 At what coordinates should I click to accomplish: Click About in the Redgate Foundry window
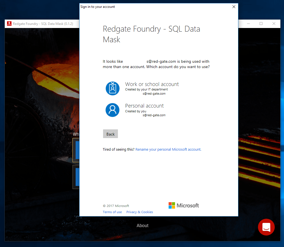[143, 225]
